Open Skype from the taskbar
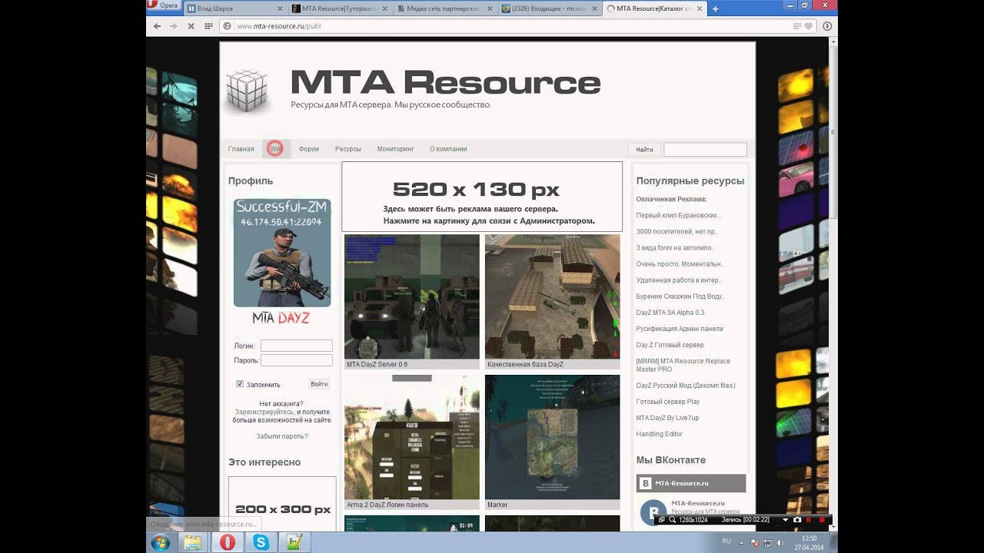Screen dimensions: 984x553 pyautogui.click(x=261, y=542)
